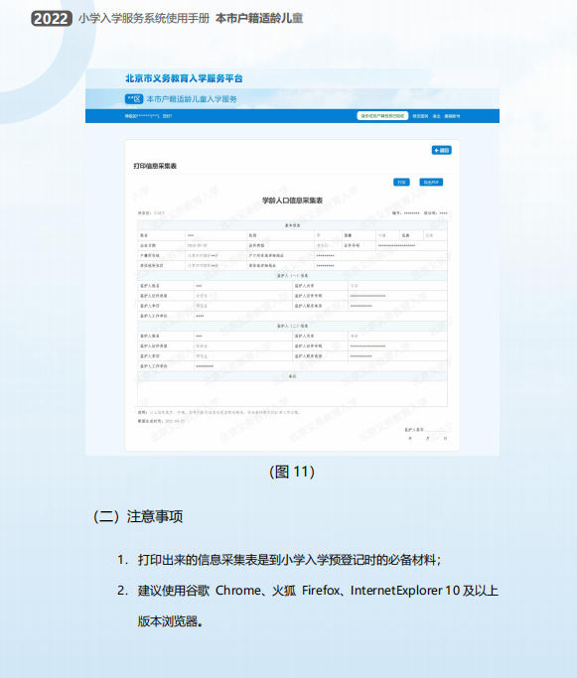Screen dimensions: 577x678
Task: Click the 小学入学服务系统使用手册 header title
Action: [144, 18]
